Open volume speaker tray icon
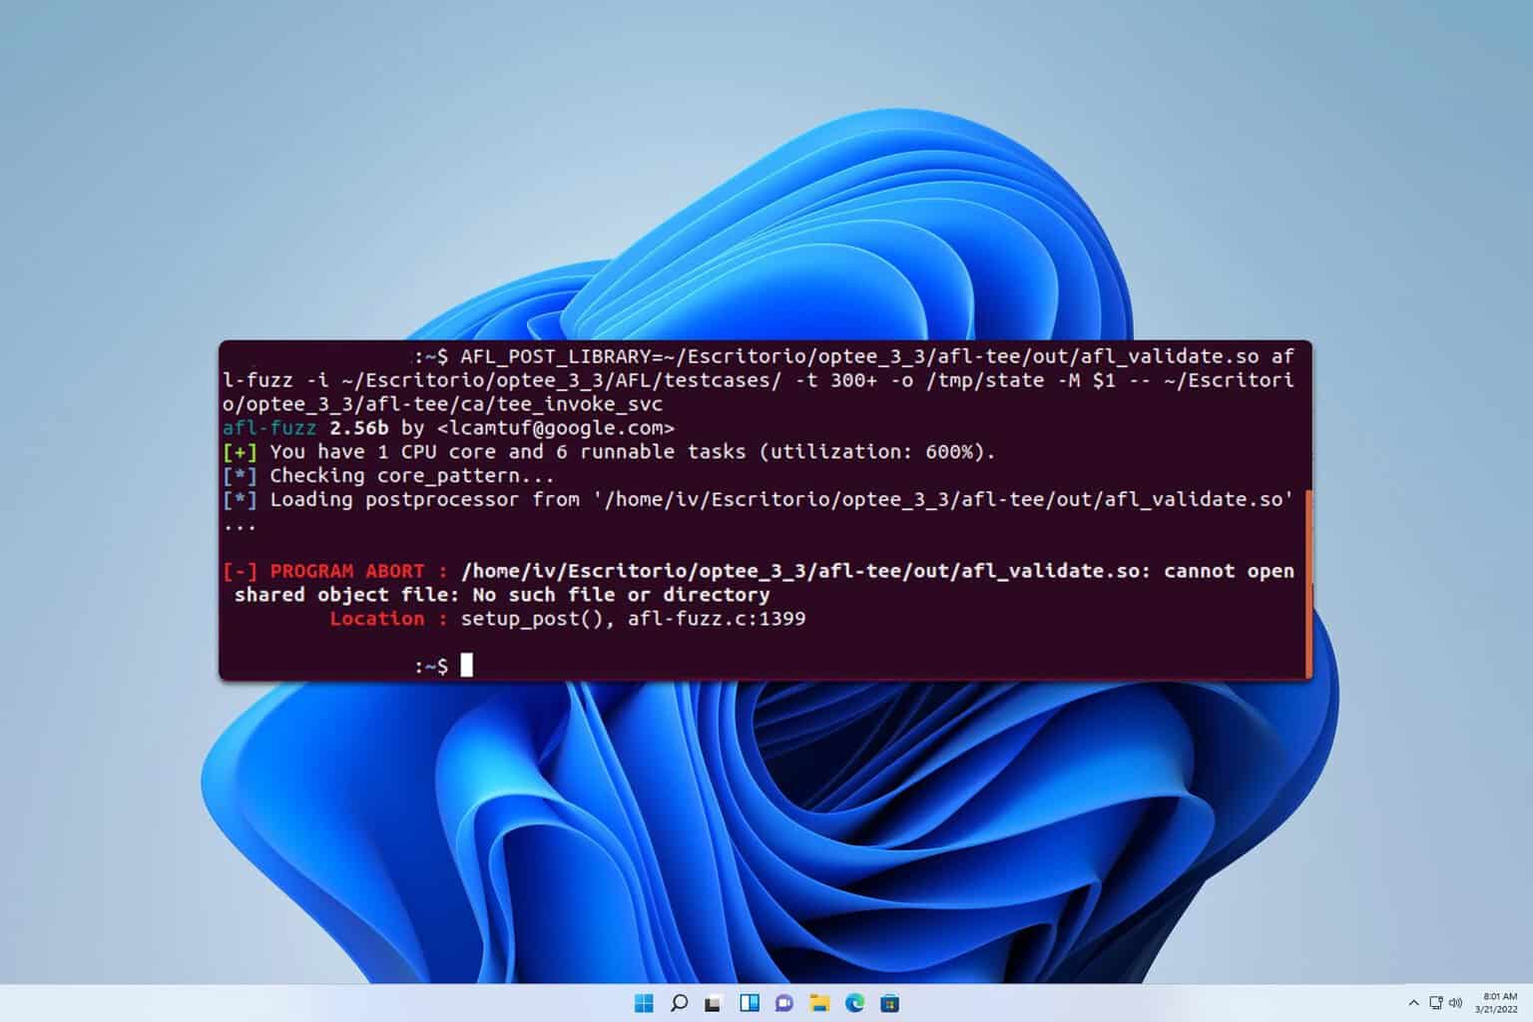Screen dimensions: 1533x1022 1455,1003
